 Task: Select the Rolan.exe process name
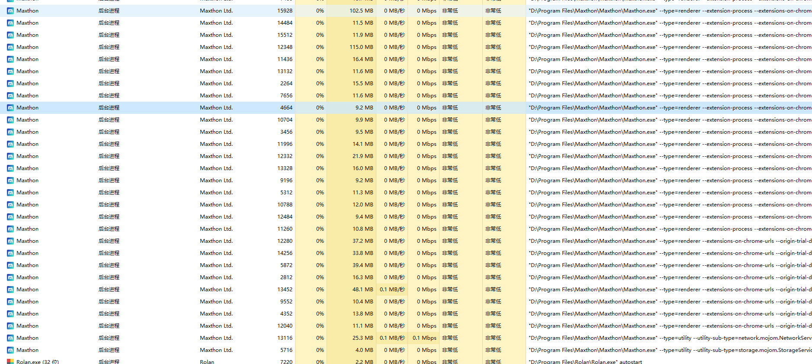tap(37, 361)
